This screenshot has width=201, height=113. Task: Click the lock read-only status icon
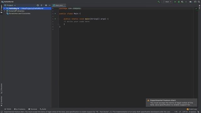coord(198,112)
